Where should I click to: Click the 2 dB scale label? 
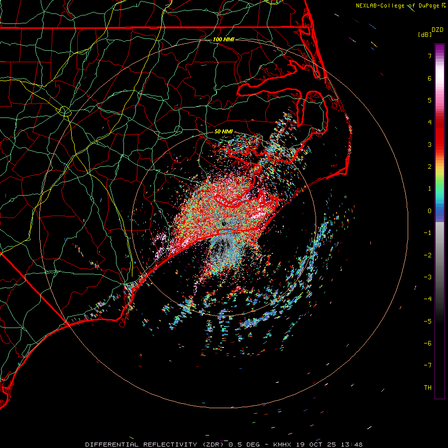[430, 167]
